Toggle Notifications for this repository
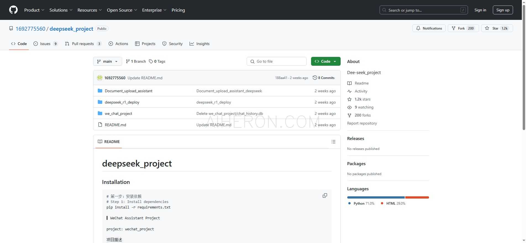Screen dimensions: 526x243 coord(429,28)
